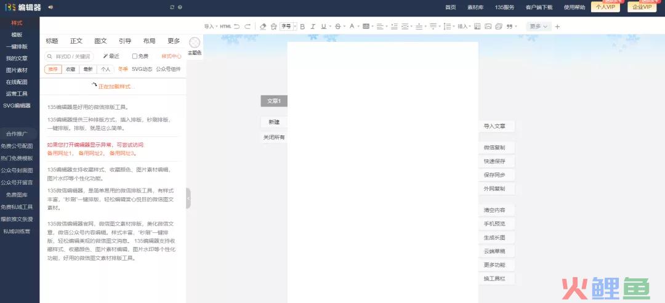Select the 最新 filter option
This screenshot has height=303, width=665.
[x=88, y=69]
